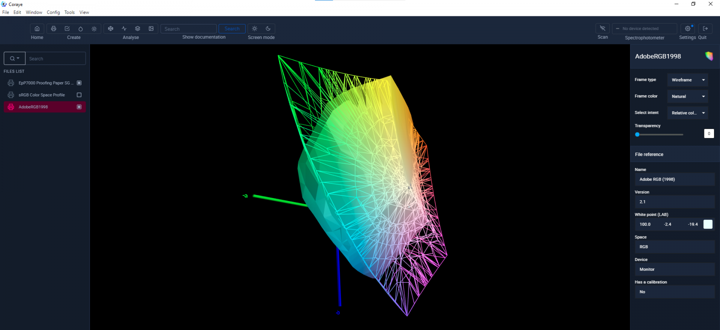Click the checkbox-edit icon in Create group
The width and height of the screenshot is (720, 330).
(x=67, y=29)
